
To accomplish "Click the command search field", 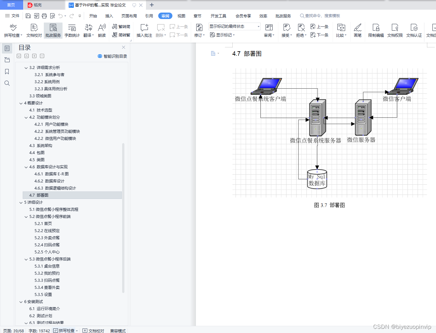I will point(320,16).
